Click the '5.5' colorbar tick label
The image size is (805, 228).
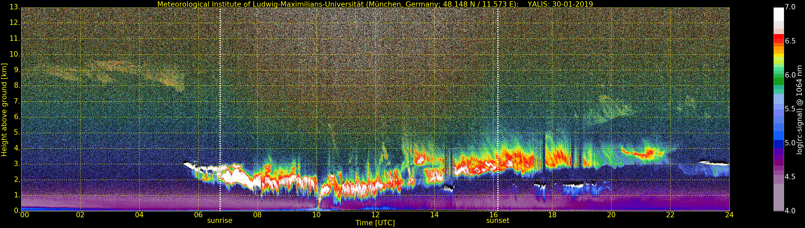pos(790,109)
